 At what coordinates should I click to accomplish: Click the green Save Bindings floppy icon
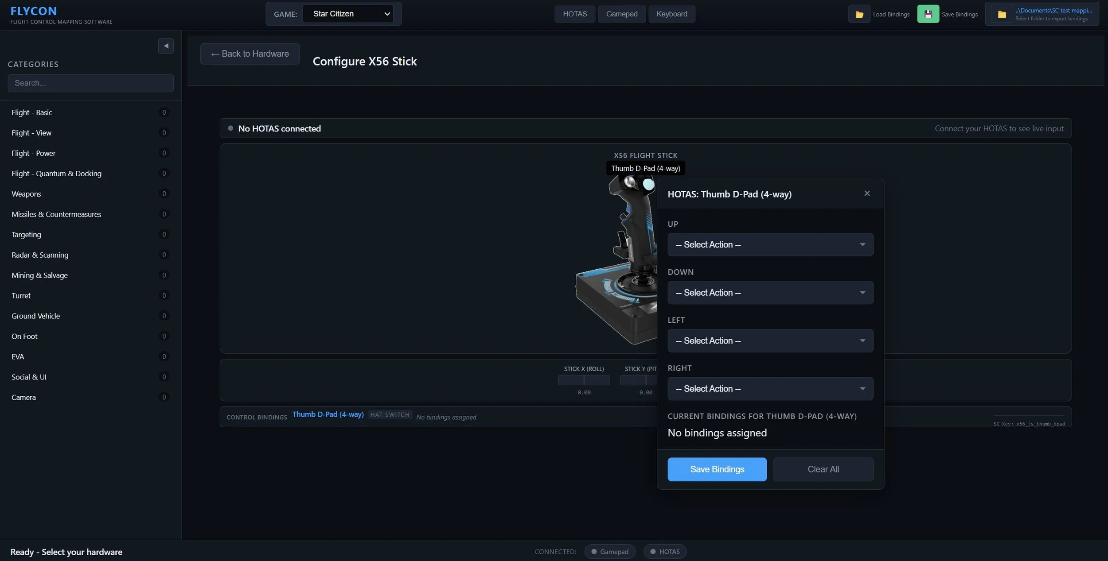[x=928, y=14]
